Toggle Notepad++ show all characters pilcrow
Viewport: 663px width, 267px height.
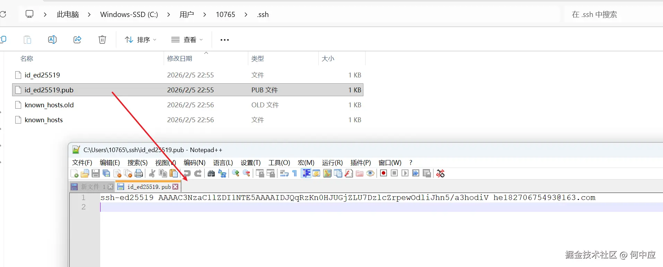pos(295,173)
